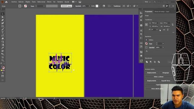Click the Trazo stroke swatch in Properties
194x109 pixels.
[x=146, y=44]
